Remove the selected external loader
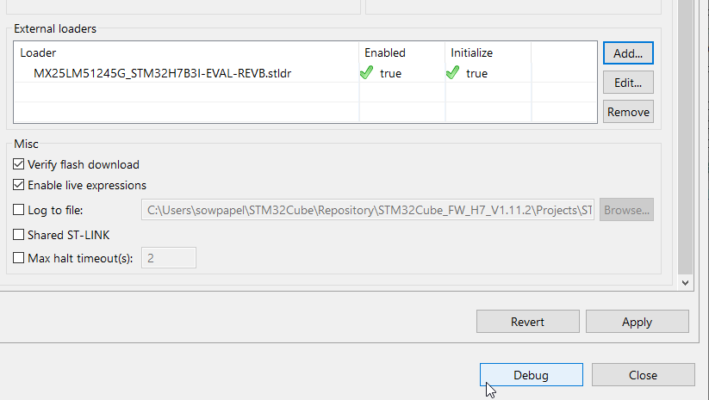The image size is (709, 400). [x=628, y=112]
